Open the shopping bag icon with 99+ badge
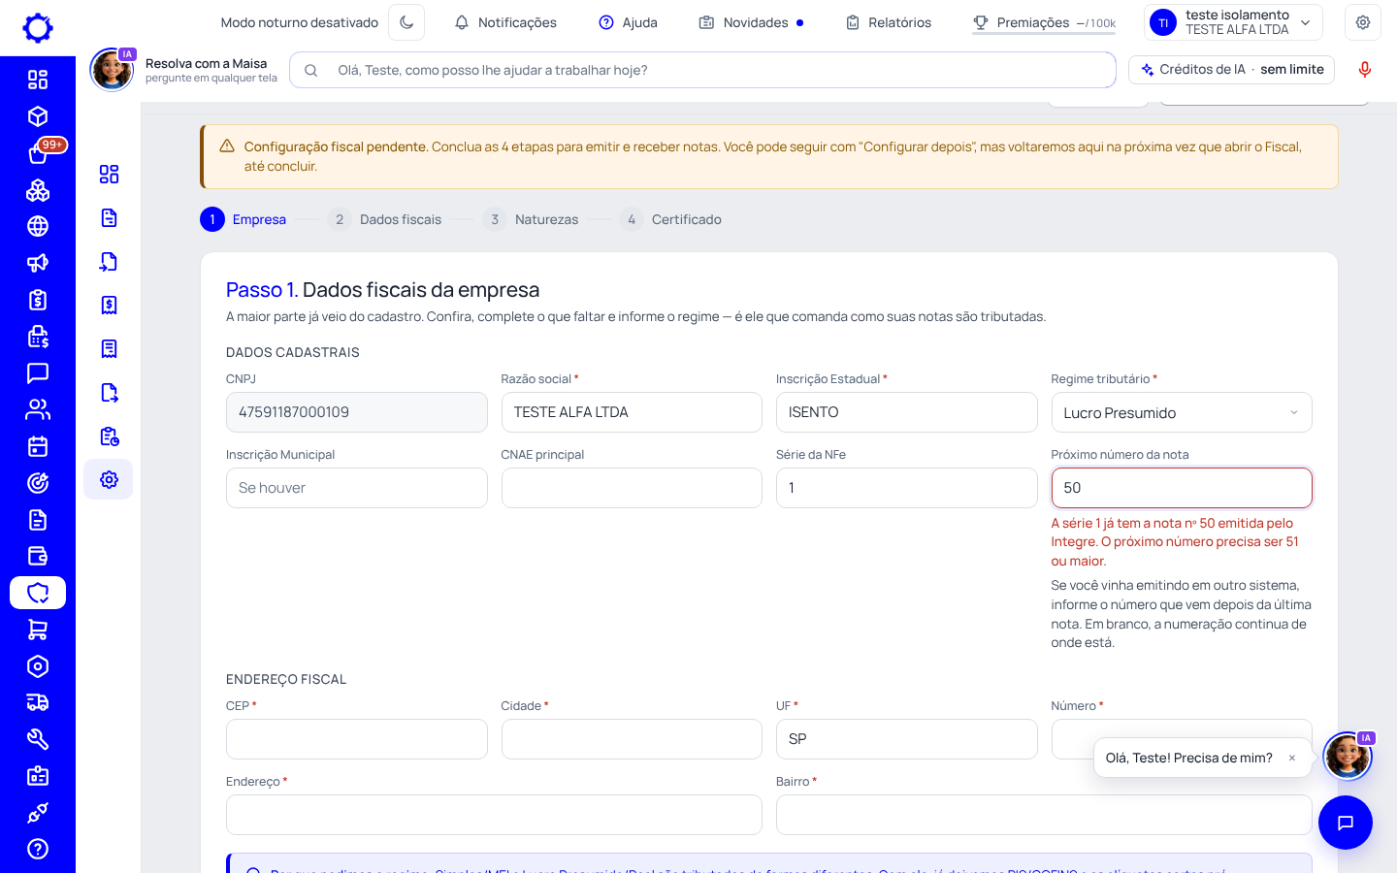Viewport: 1397px width, 873px height. tap(38, 153)
